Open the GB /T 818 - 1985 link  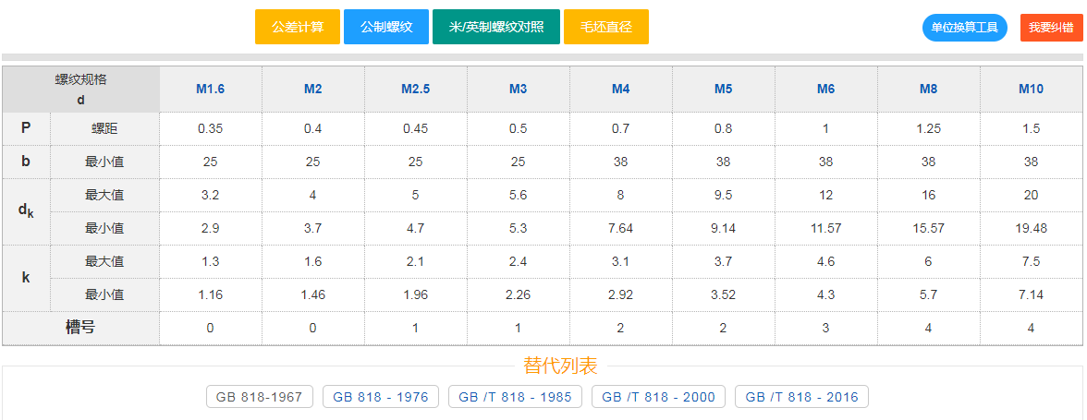click(516, 397)
